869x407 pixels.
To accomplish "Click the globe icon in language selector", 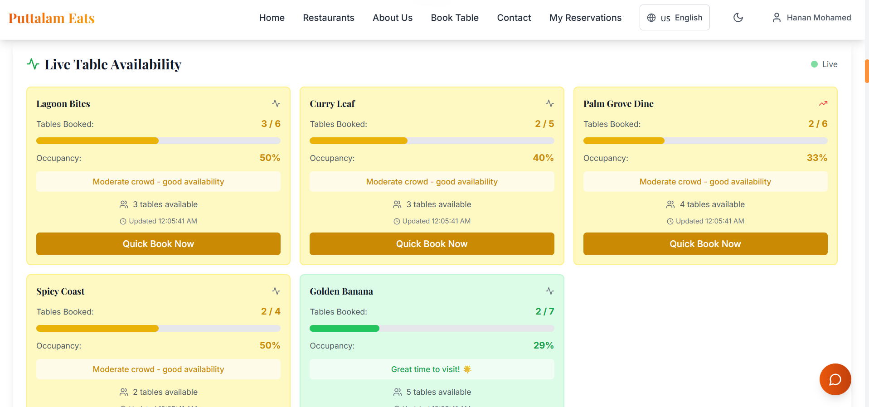I will click(651, 18).
